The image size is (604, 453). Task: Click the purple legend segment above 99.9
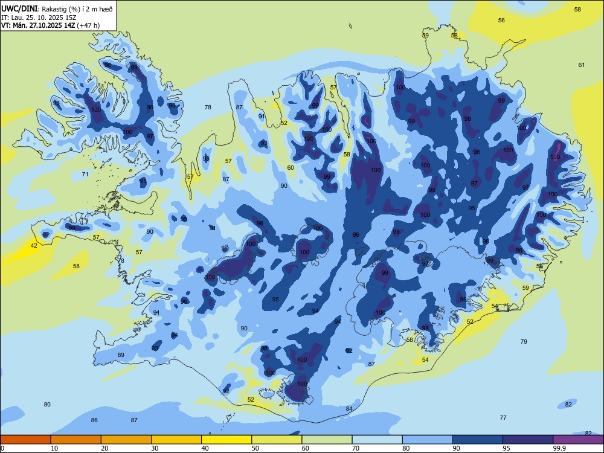coord(578,440)
